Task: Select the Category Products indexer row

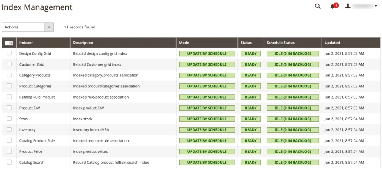Action: [x=191, y=75]
